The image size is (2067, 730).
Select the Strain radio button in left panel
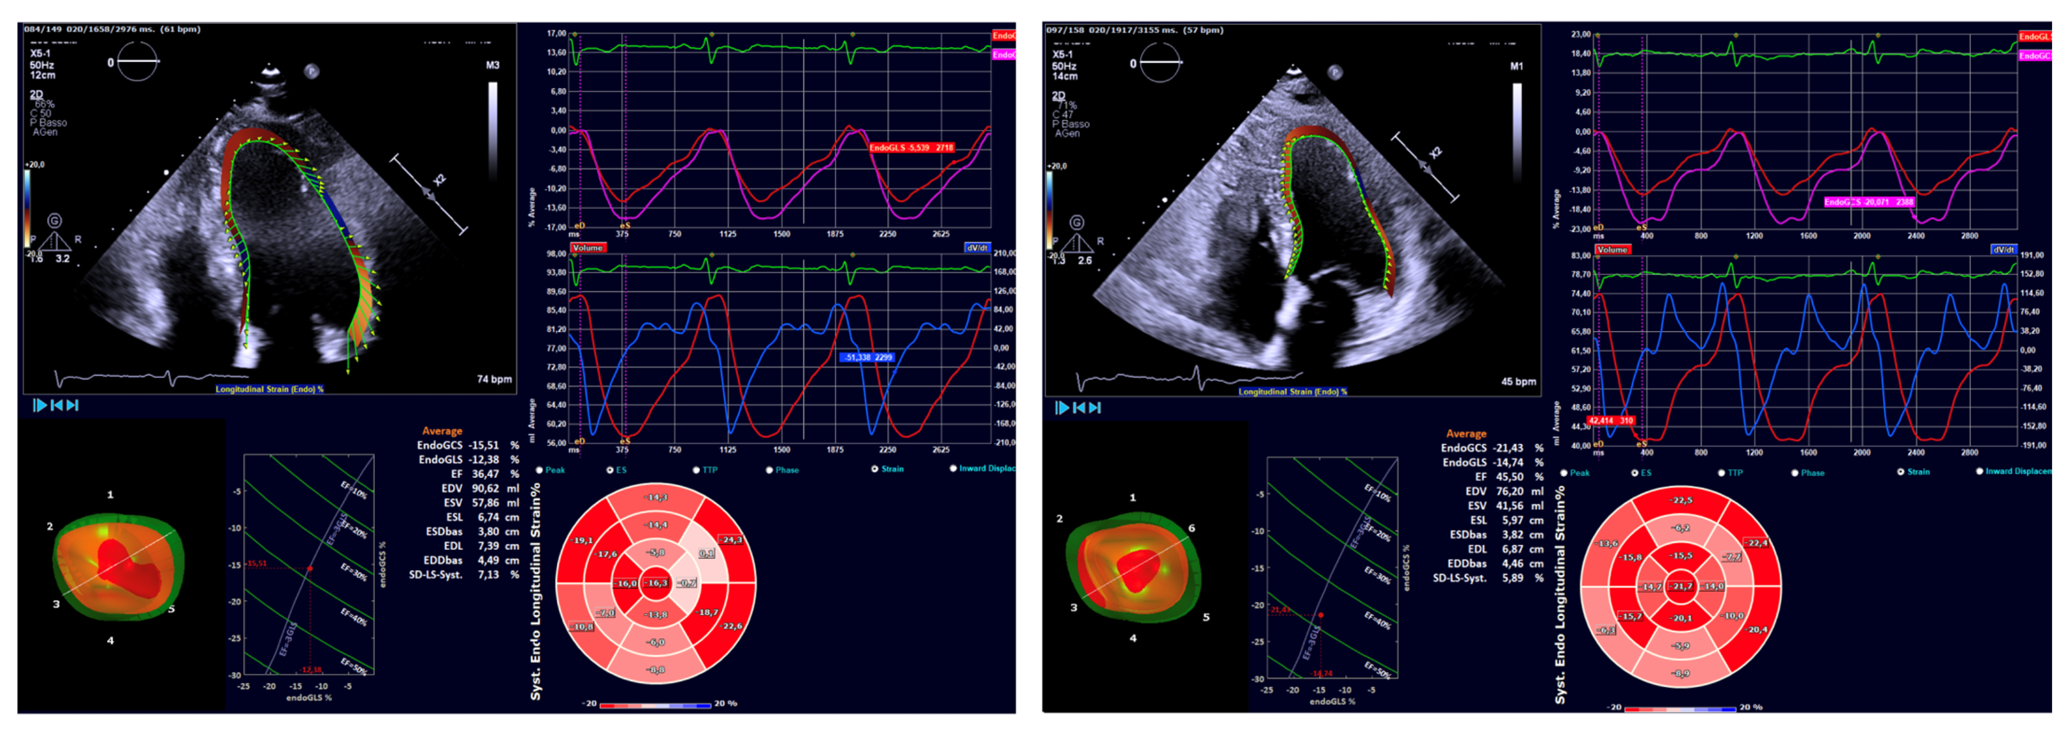pyautogui.click(x=875, y=469)
